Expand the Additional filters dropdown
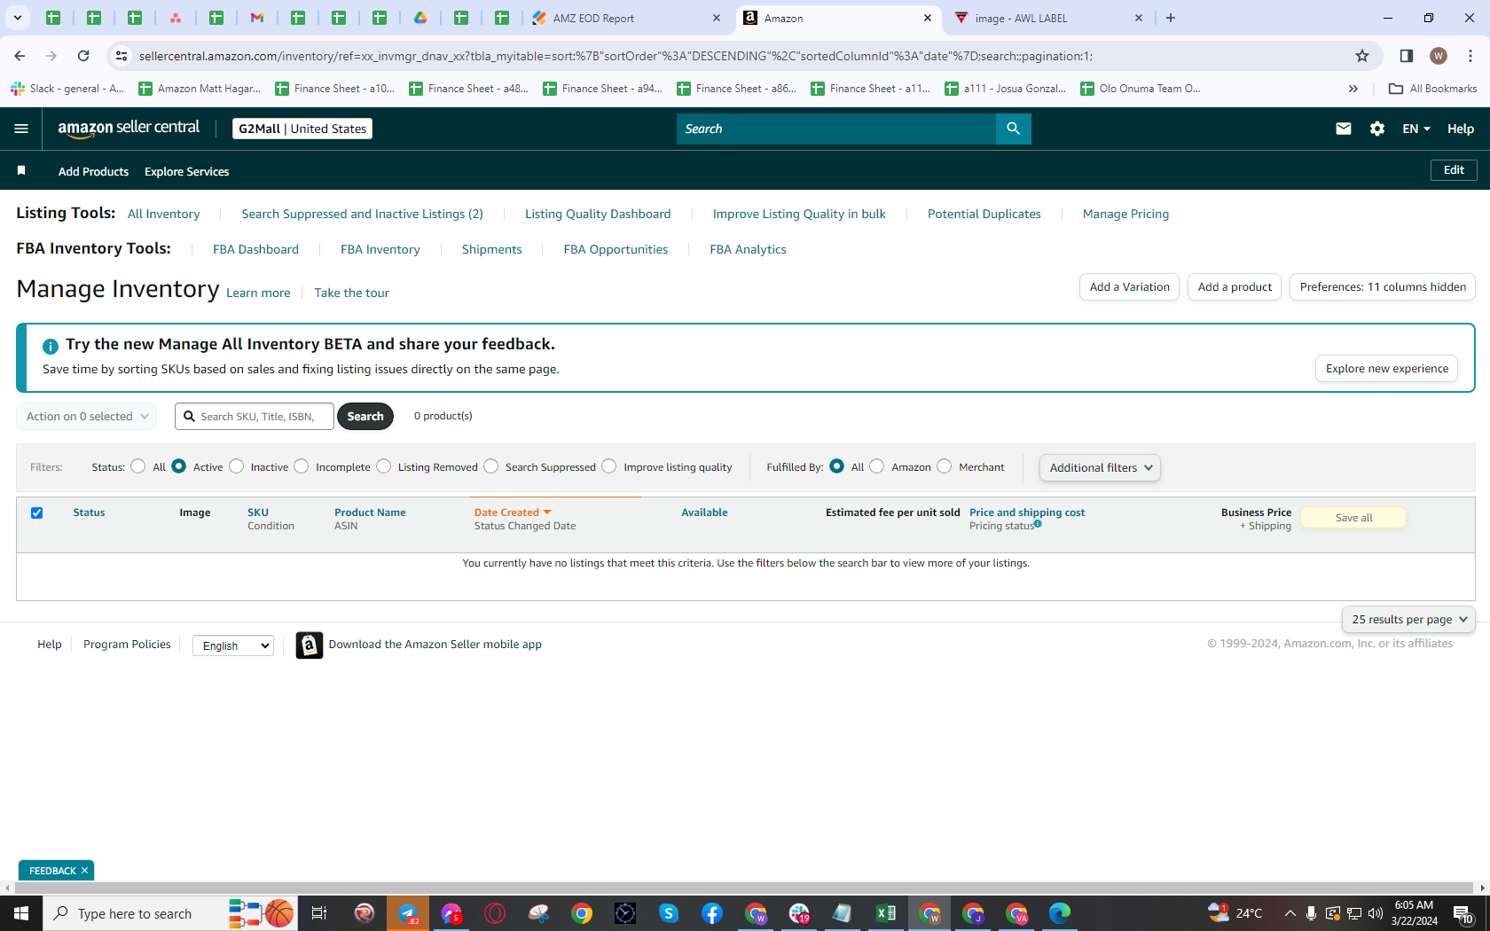The height and width of the screenshot is (931, 1490). (x=1100, y=467)
